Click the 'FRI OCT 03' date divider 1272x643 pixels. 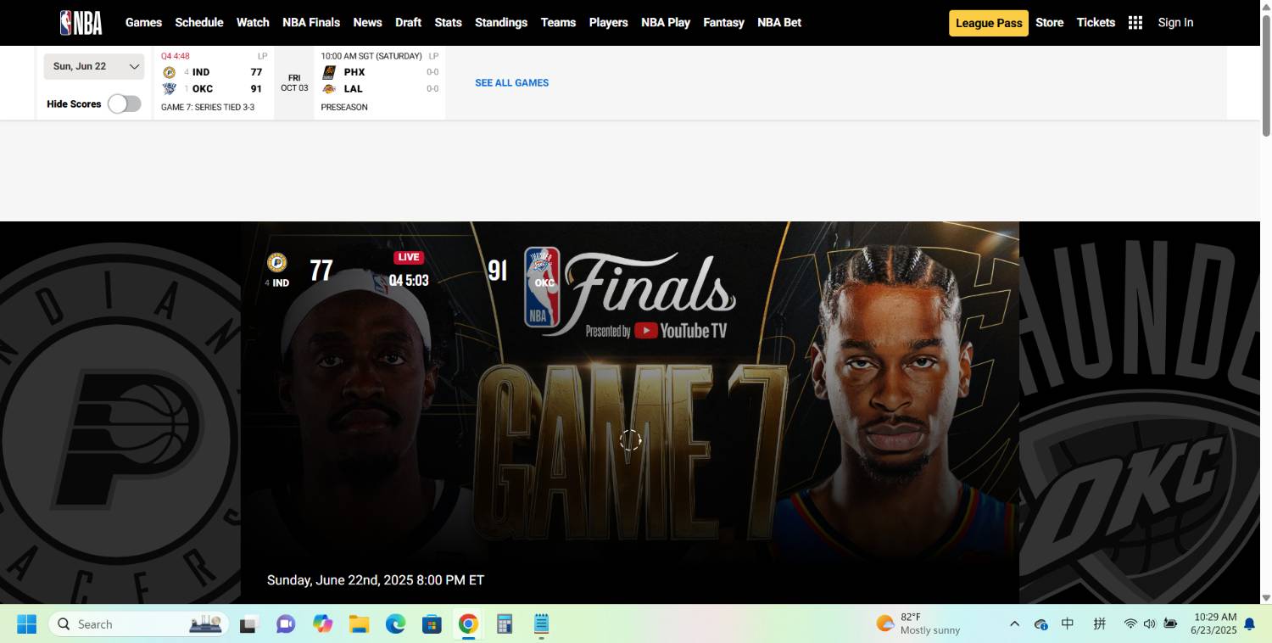tap(294, 83)
